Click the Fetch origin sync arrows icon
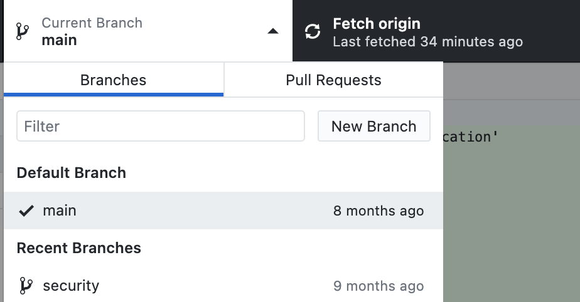580x302 pixels. (x=313, y=31)
